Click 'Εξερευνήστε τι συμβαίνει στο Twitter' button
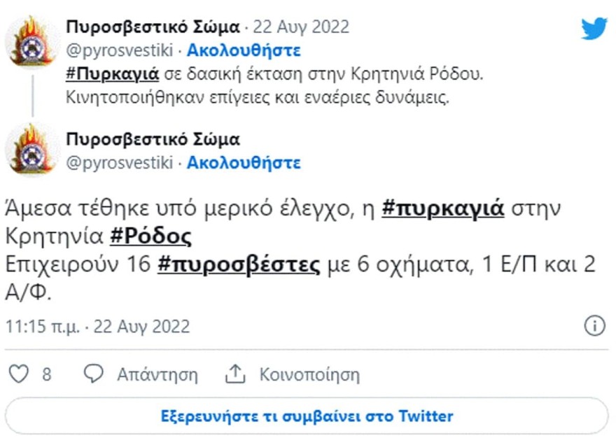This screenshot has height=445, width=616. click(308, 416)
